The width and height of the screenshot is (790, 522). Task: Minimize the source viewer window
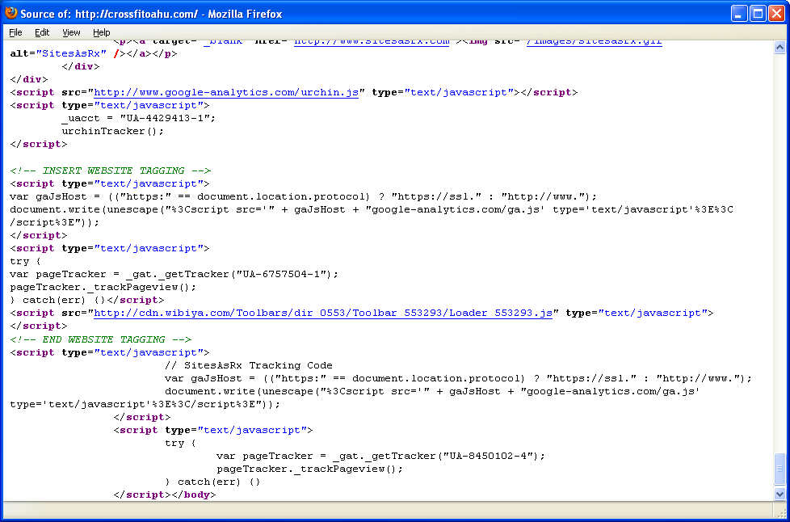(x=739, y=13)
